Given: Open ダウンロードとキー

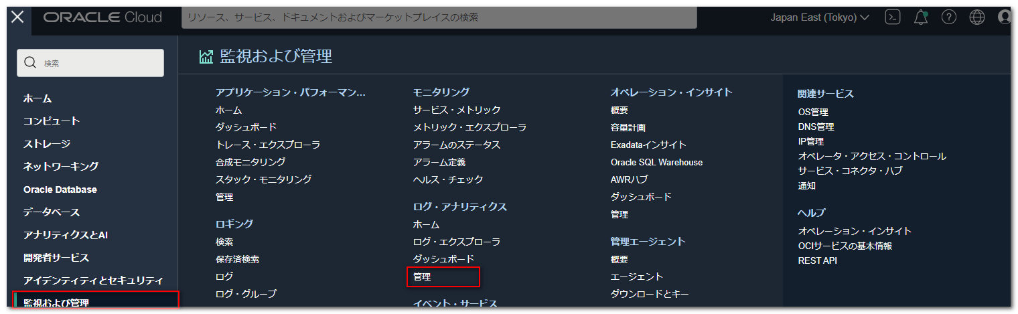Looking at the screenshot, I should click(650, 294).
